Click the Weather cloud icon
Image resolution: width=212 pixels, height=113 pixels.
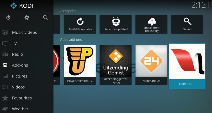tap(5, 109)
